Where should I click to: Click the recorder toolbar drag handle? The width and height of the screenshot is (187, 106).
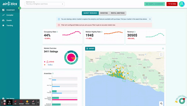coord(2,102)
